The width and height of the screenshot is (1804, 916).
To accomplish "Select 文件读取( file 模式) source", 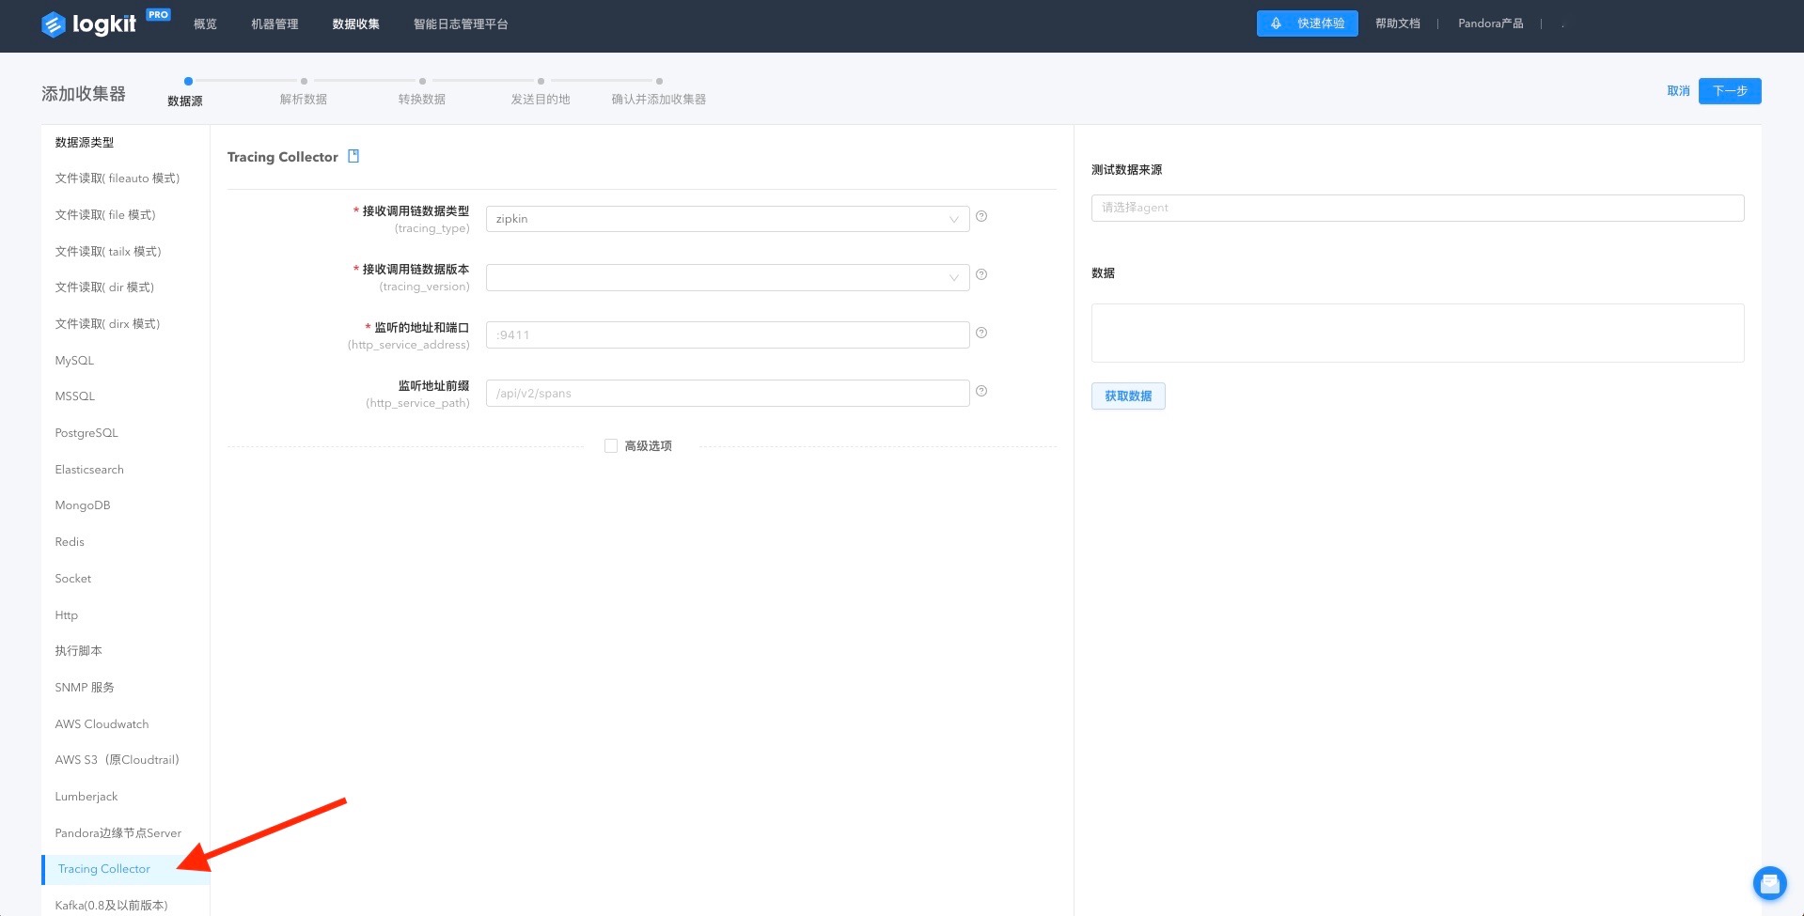I will 105,215.
